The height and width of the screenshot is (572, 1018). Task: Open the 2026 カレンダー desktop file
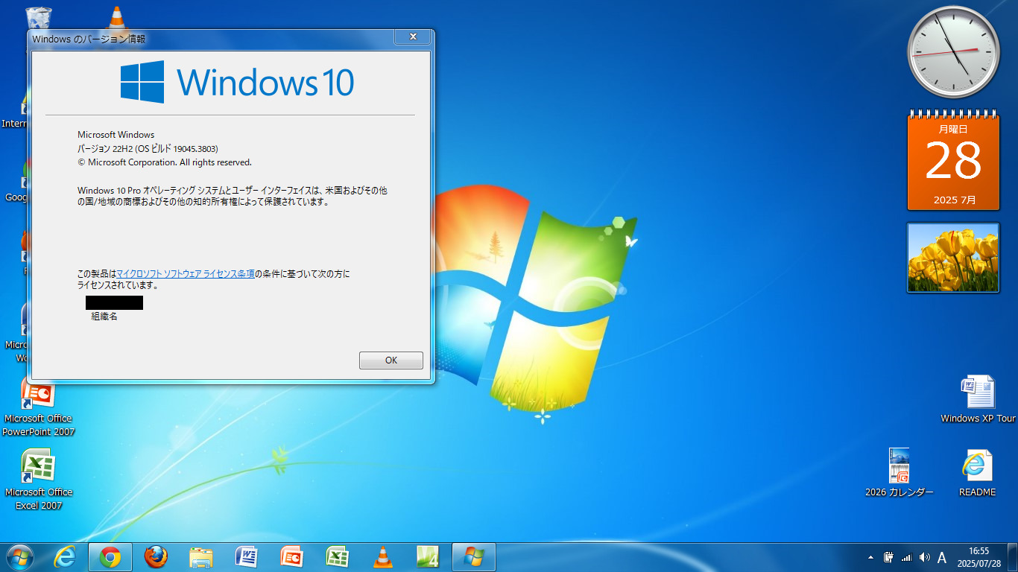click(x=899, y=467)
